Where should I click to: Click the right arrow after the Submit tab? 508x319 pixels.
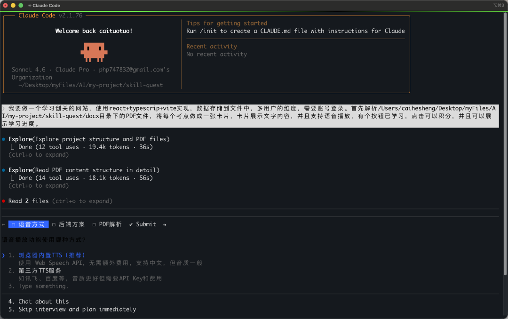point(165,224)
